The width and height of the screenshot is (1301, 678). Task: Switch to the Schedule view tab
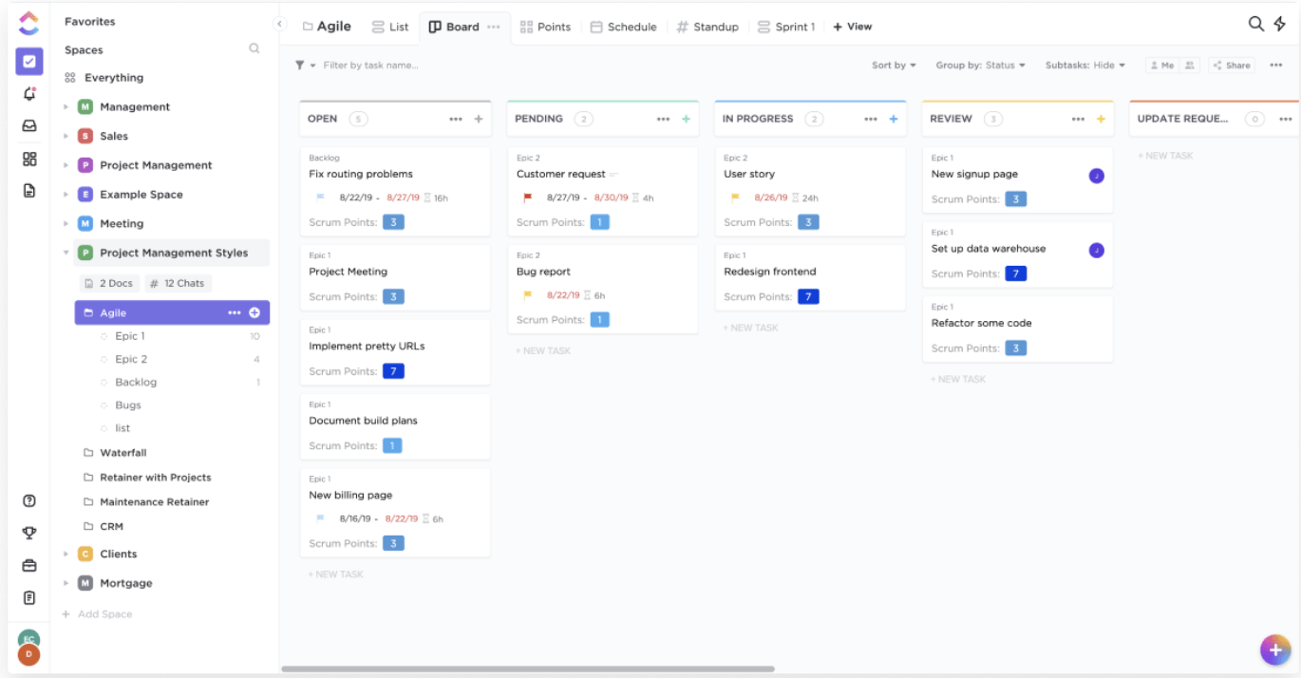tap(623, 27)
